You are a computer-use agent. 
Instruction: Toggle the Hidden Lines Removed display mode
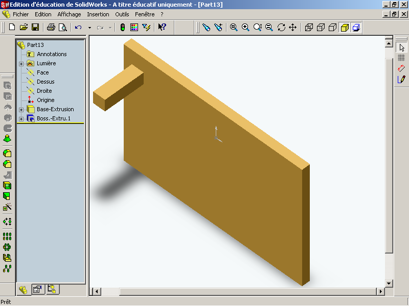click(x=333, y=27)
